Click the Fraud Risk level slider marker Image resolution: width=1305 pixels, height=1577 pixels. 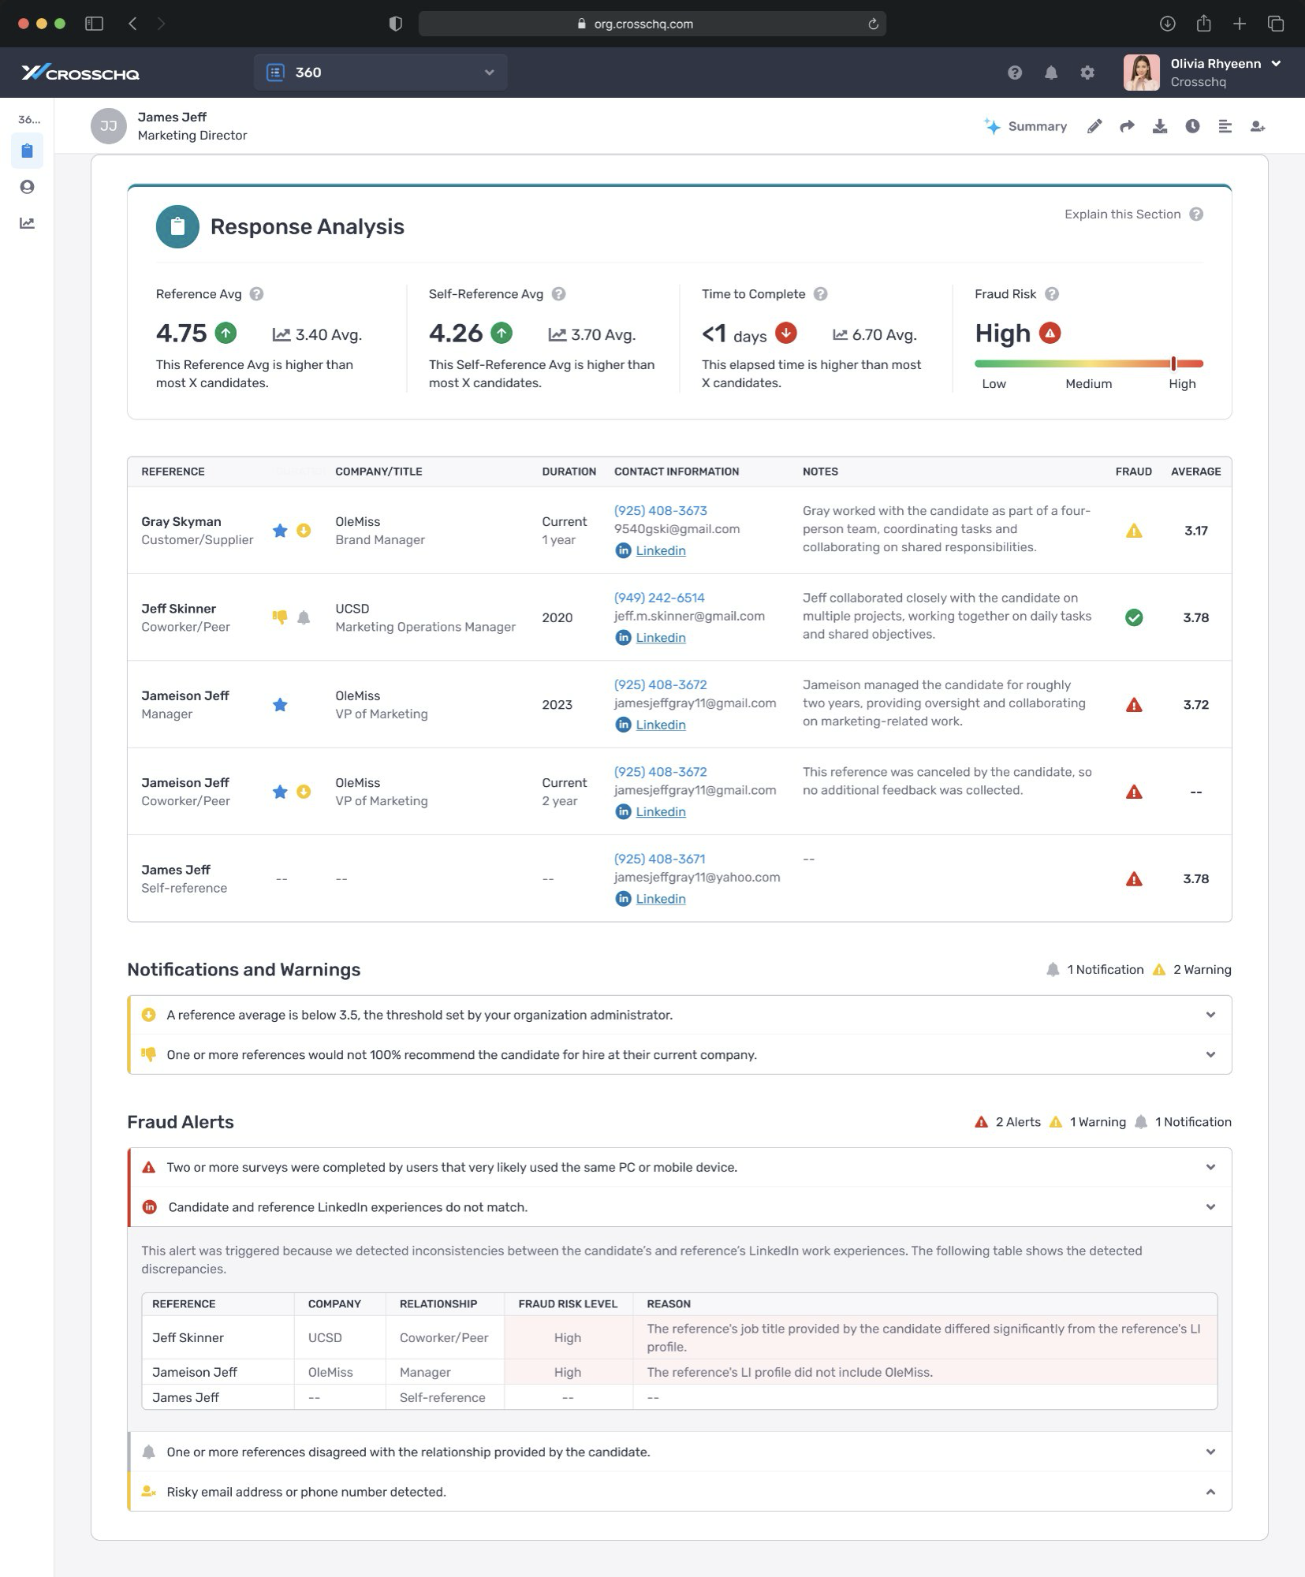coord(1173,363)
